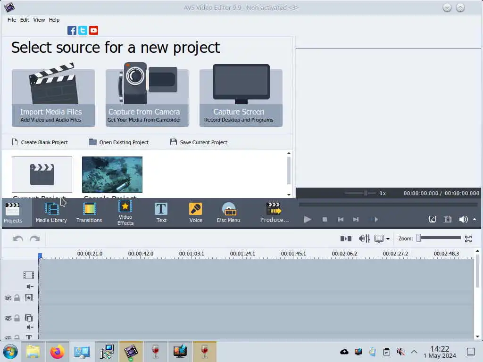Open the View menu
Image resolution: width=483 pixels, height=362 pixels.
click(x=39, y=20)
